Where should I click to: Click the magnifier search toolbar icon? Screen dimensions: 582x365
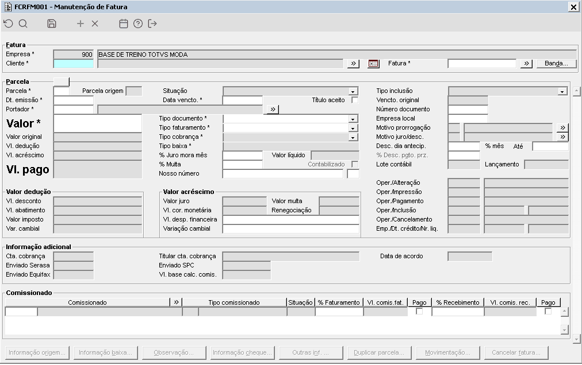pyautogui.click(x=23, y=24)
